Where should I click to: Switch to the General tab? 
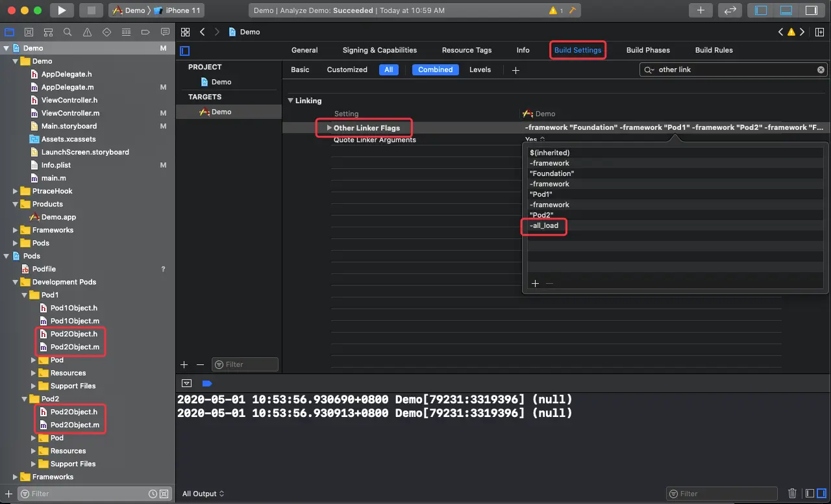coord(304,50)
